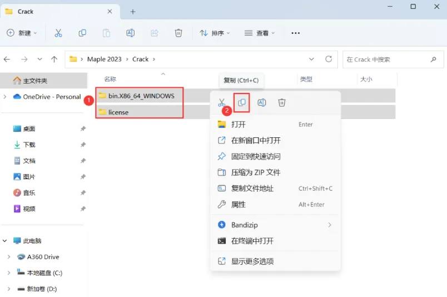Open the recent locations dropdown arrow
Viewport: 447px width, 297px height.
click(x=39, y=59)
